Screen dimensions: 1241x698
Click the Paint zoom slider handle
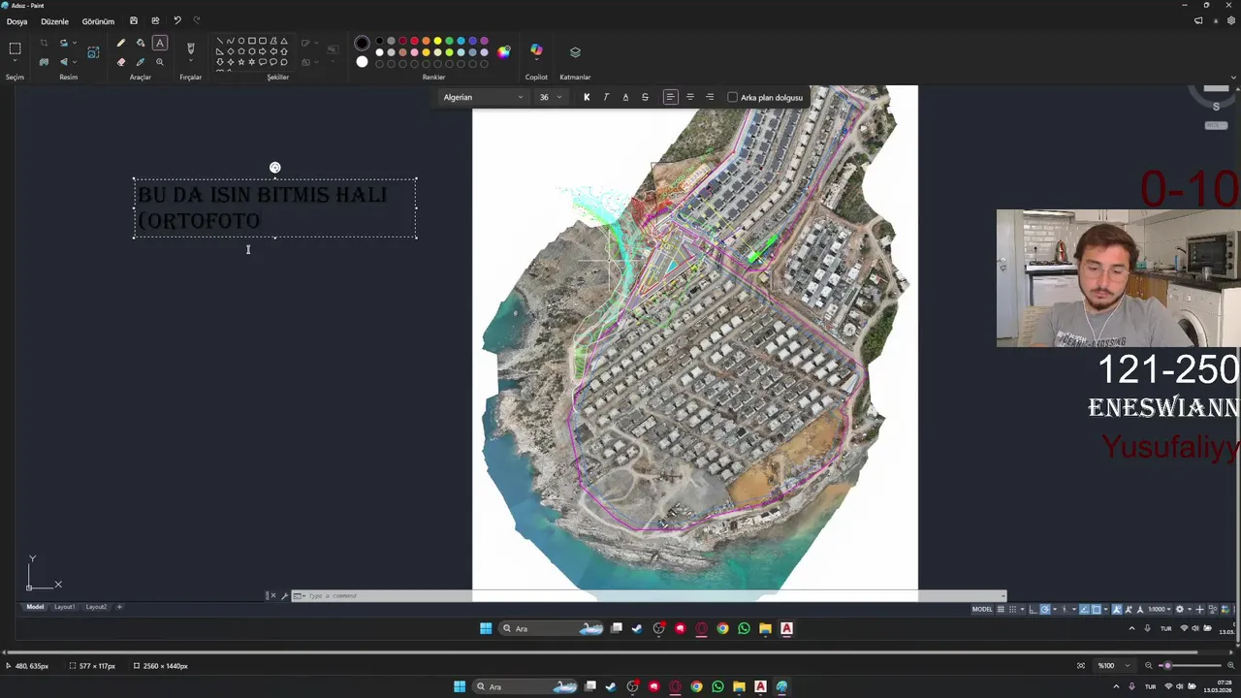[1167, 666]
